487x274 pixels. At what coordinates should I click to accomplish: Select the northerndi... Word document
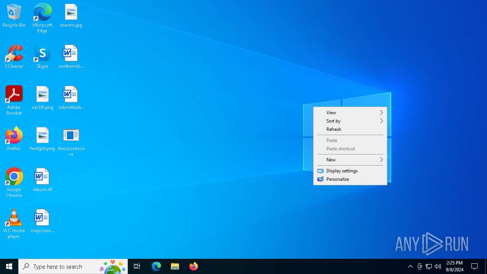click(71, 57)
